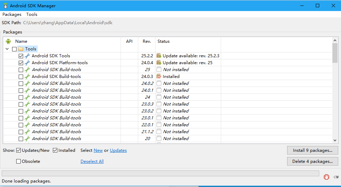The height and width of the screenshot is (187, 341).
Task: Click wrench icon of Build-tools rev 23.0.2
Action: [x=27, y=111]
